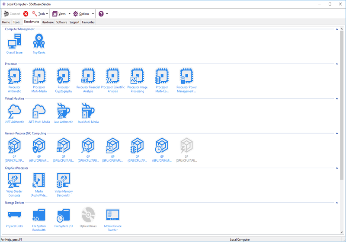Click the red Disconnect button
The width and height of the screenshot is (346, 242).
26,14
